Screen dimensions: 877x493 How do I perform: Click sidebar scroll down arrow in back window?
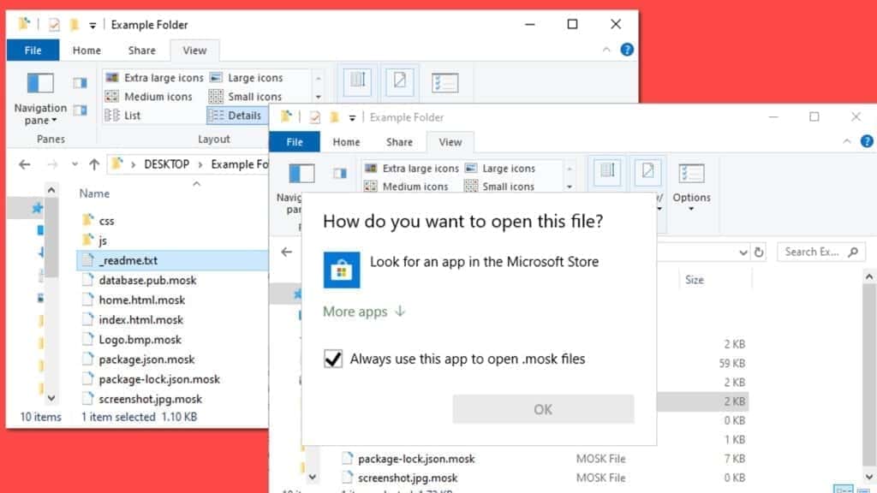click(x=51, y=398)
